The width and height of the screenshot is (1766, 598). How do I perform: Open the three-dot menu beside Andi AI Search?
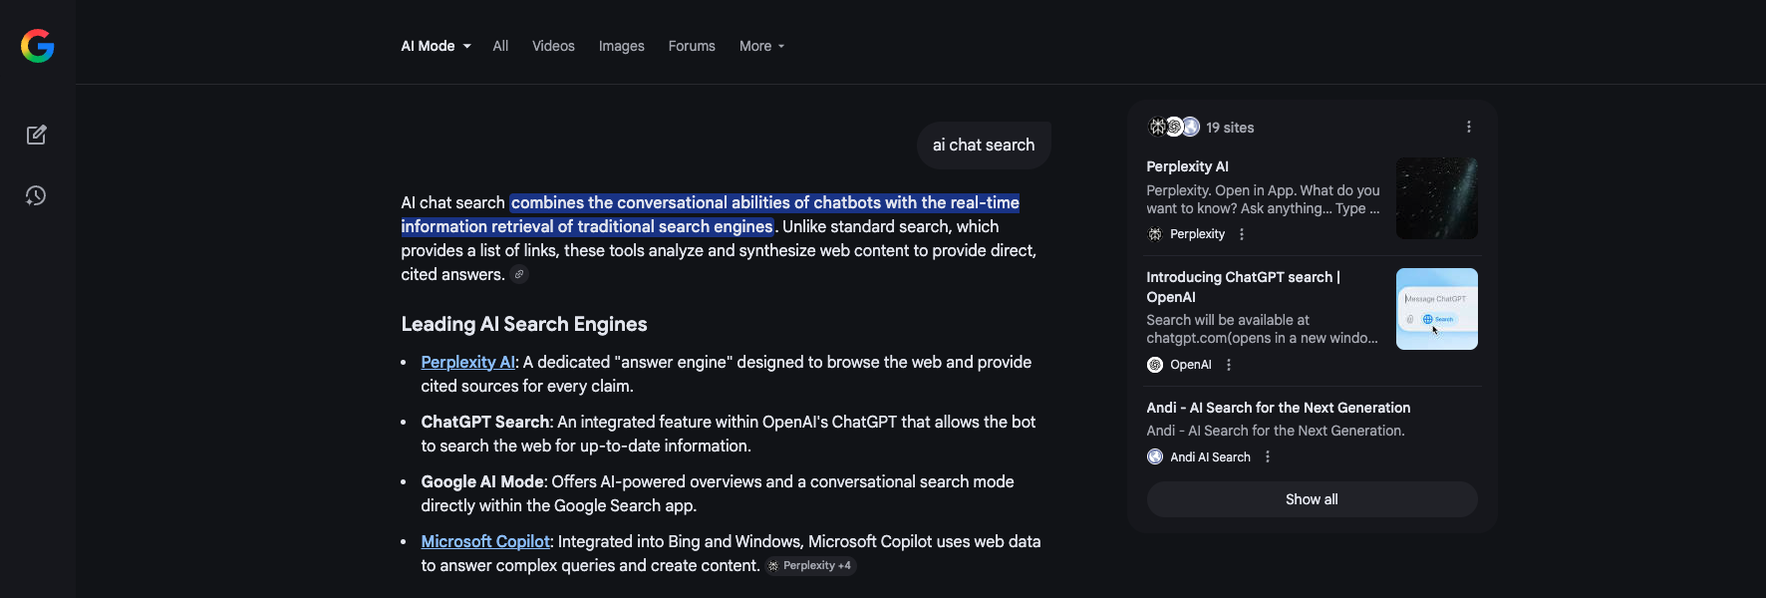[1267, 455]
